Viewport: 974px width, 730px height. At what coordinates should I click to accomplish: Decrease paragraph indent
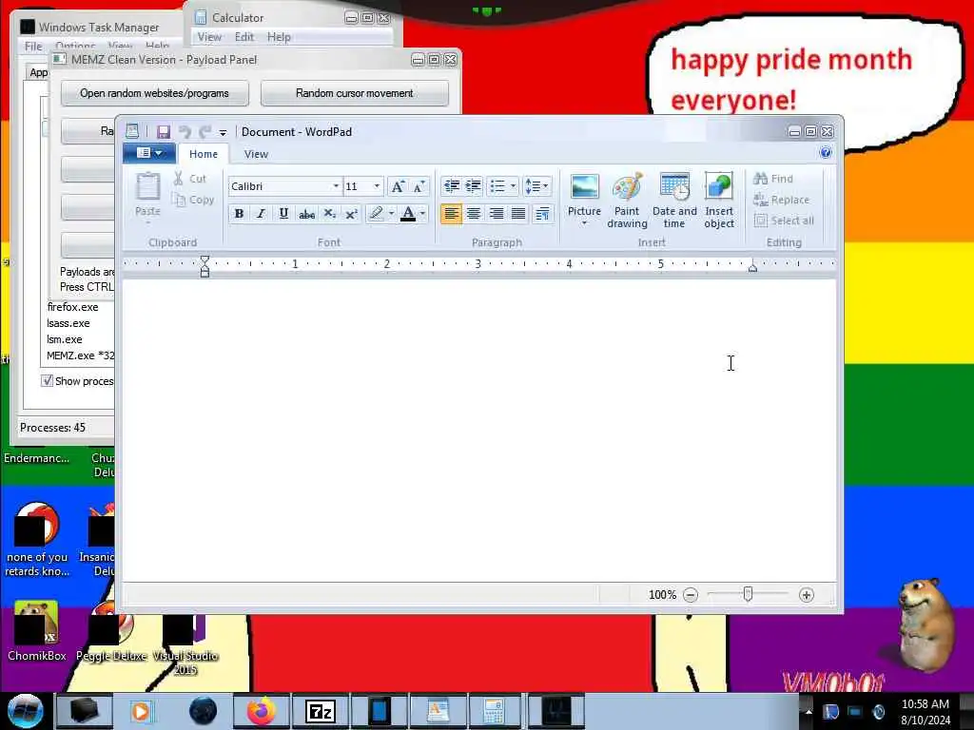pyautogui.click(x=452, y=185)
